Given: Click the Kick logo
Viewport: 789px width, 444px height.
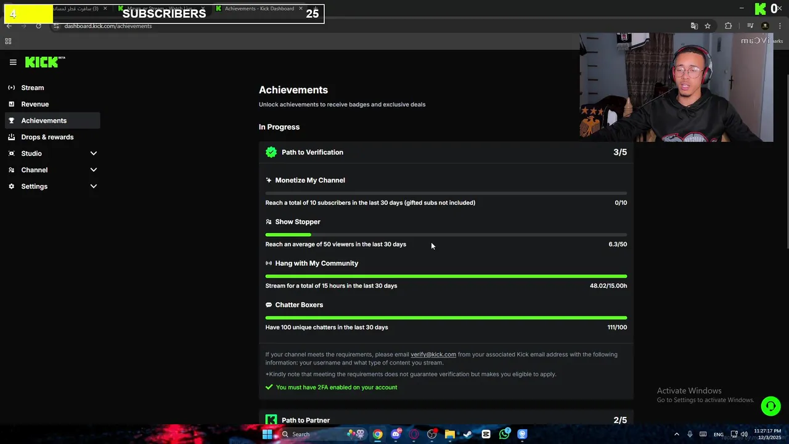Looking at the screenshot, I should tap(45, 62).
